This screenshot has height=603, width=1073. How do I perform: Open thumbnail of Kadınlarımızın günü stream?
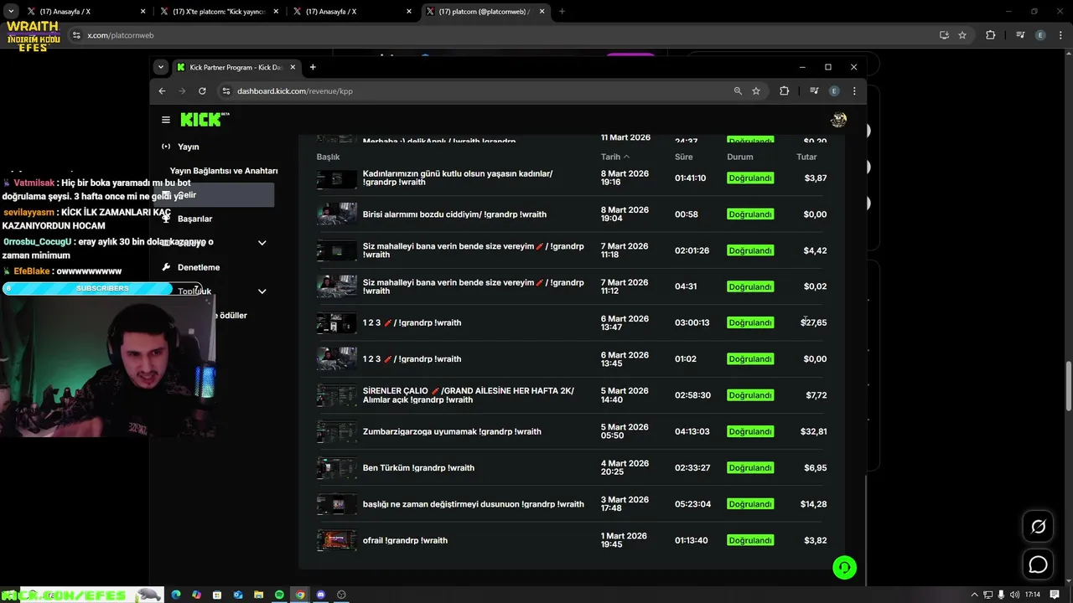[336, 178]
